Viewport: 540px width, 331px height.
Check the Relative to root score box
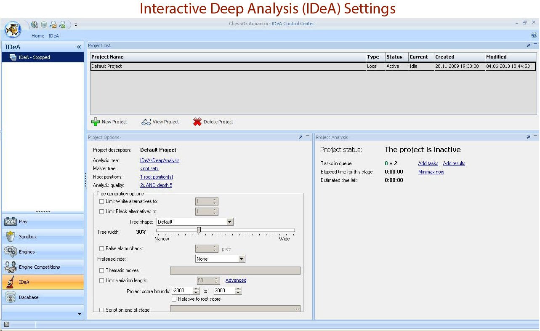pos(174,299)
